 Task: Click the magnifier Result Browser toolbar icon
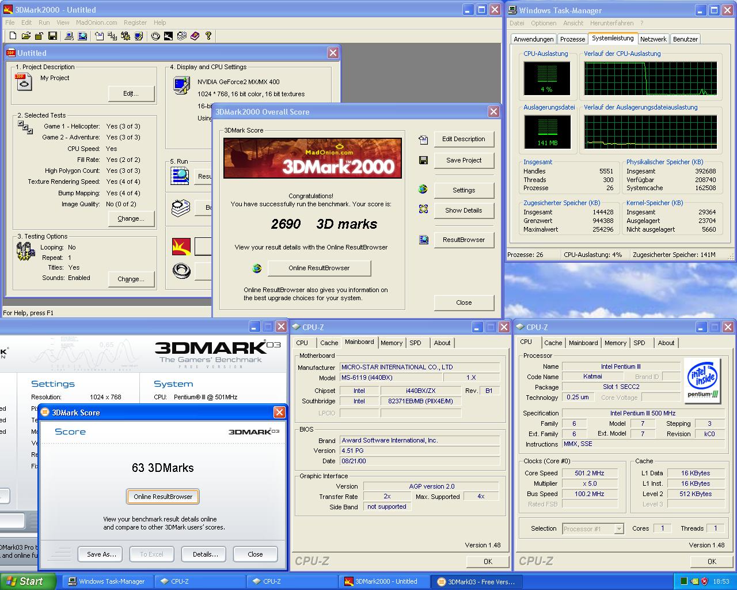82,36
